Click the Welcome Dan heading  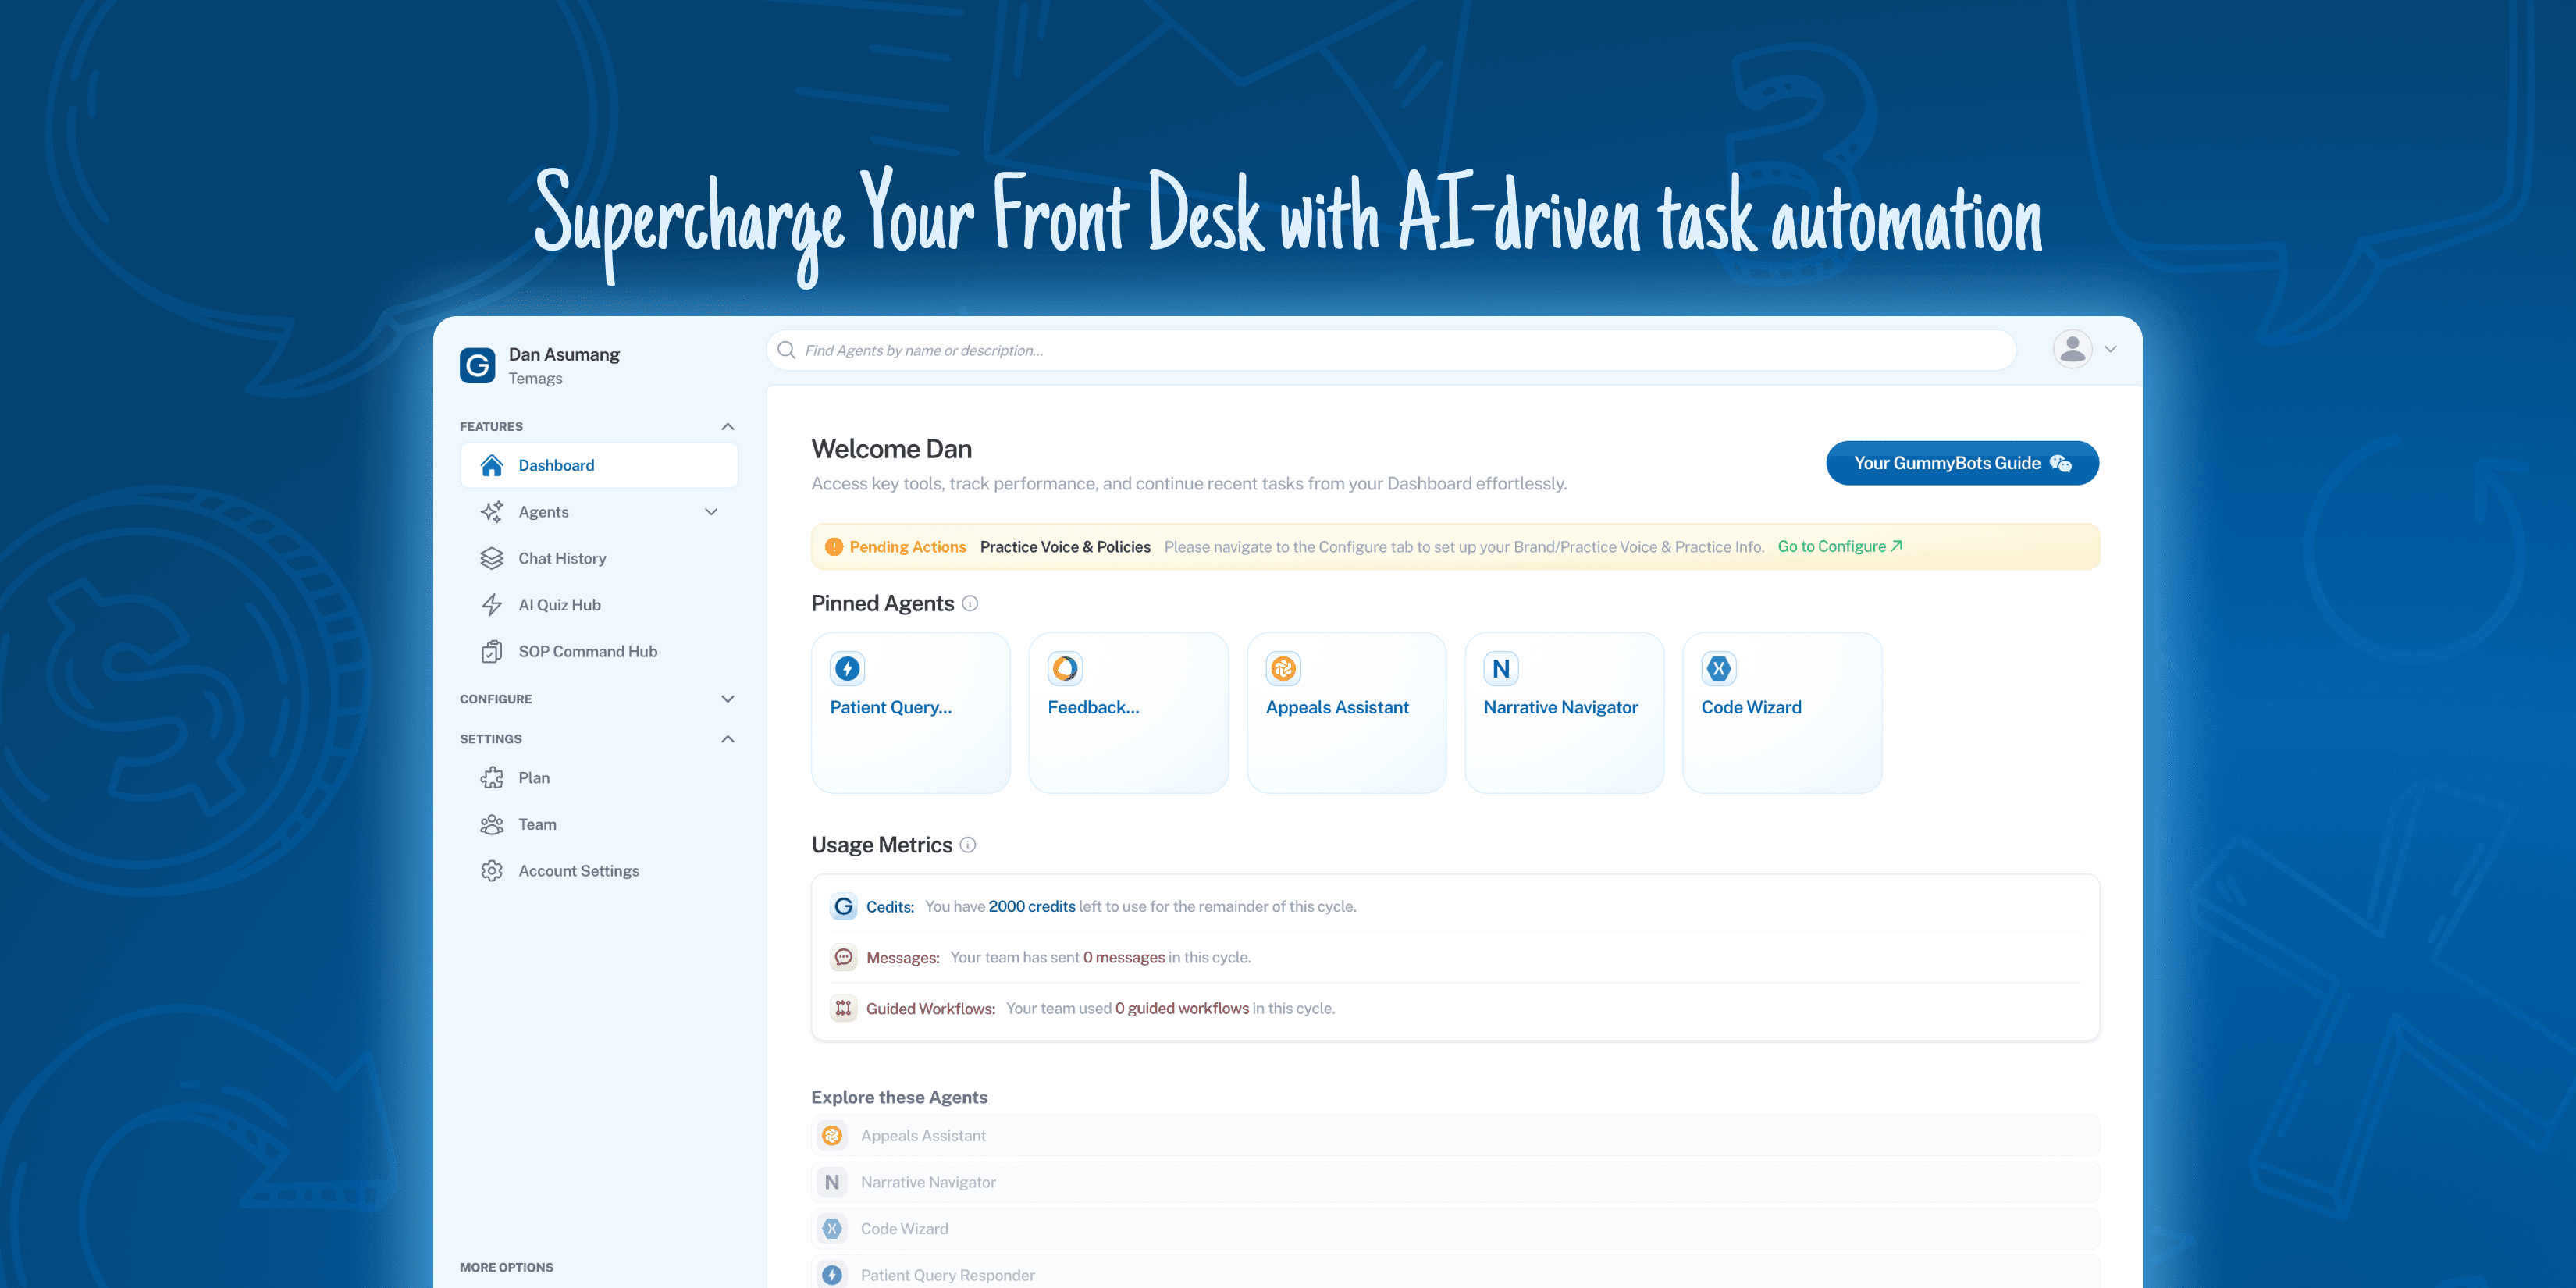pos(891,449)
